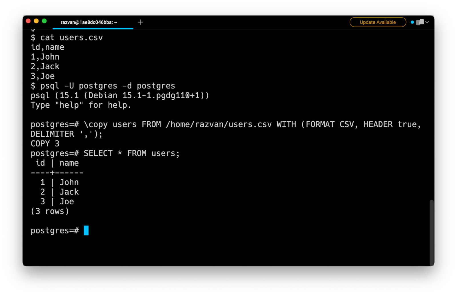Image resolution: width=457 pixels, height=296 pixels.
Task: Click the psql version 15.1 output line
Action: click(x=120, y=96)
